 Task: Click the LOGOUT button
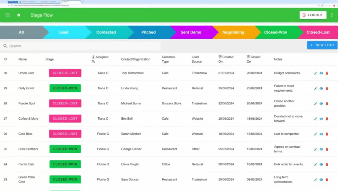tap(313, 15)
